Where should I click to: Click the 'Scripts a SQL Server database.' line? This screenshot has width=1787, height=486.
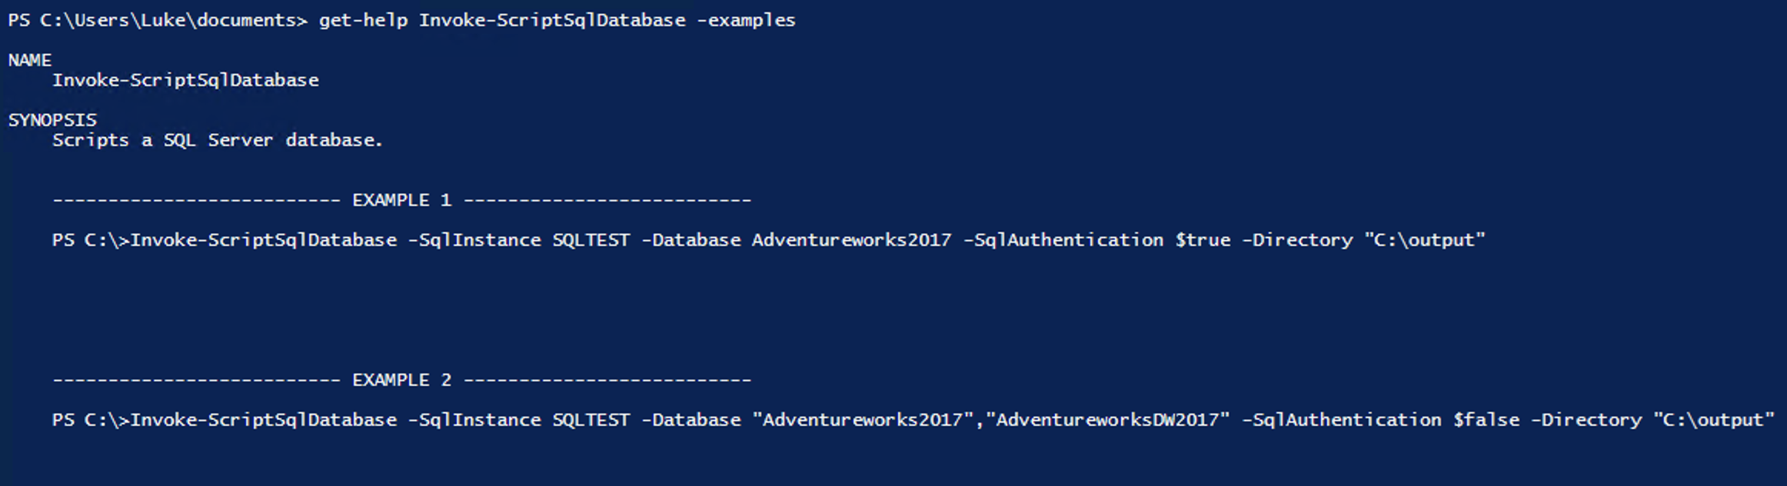coord(218,141)
